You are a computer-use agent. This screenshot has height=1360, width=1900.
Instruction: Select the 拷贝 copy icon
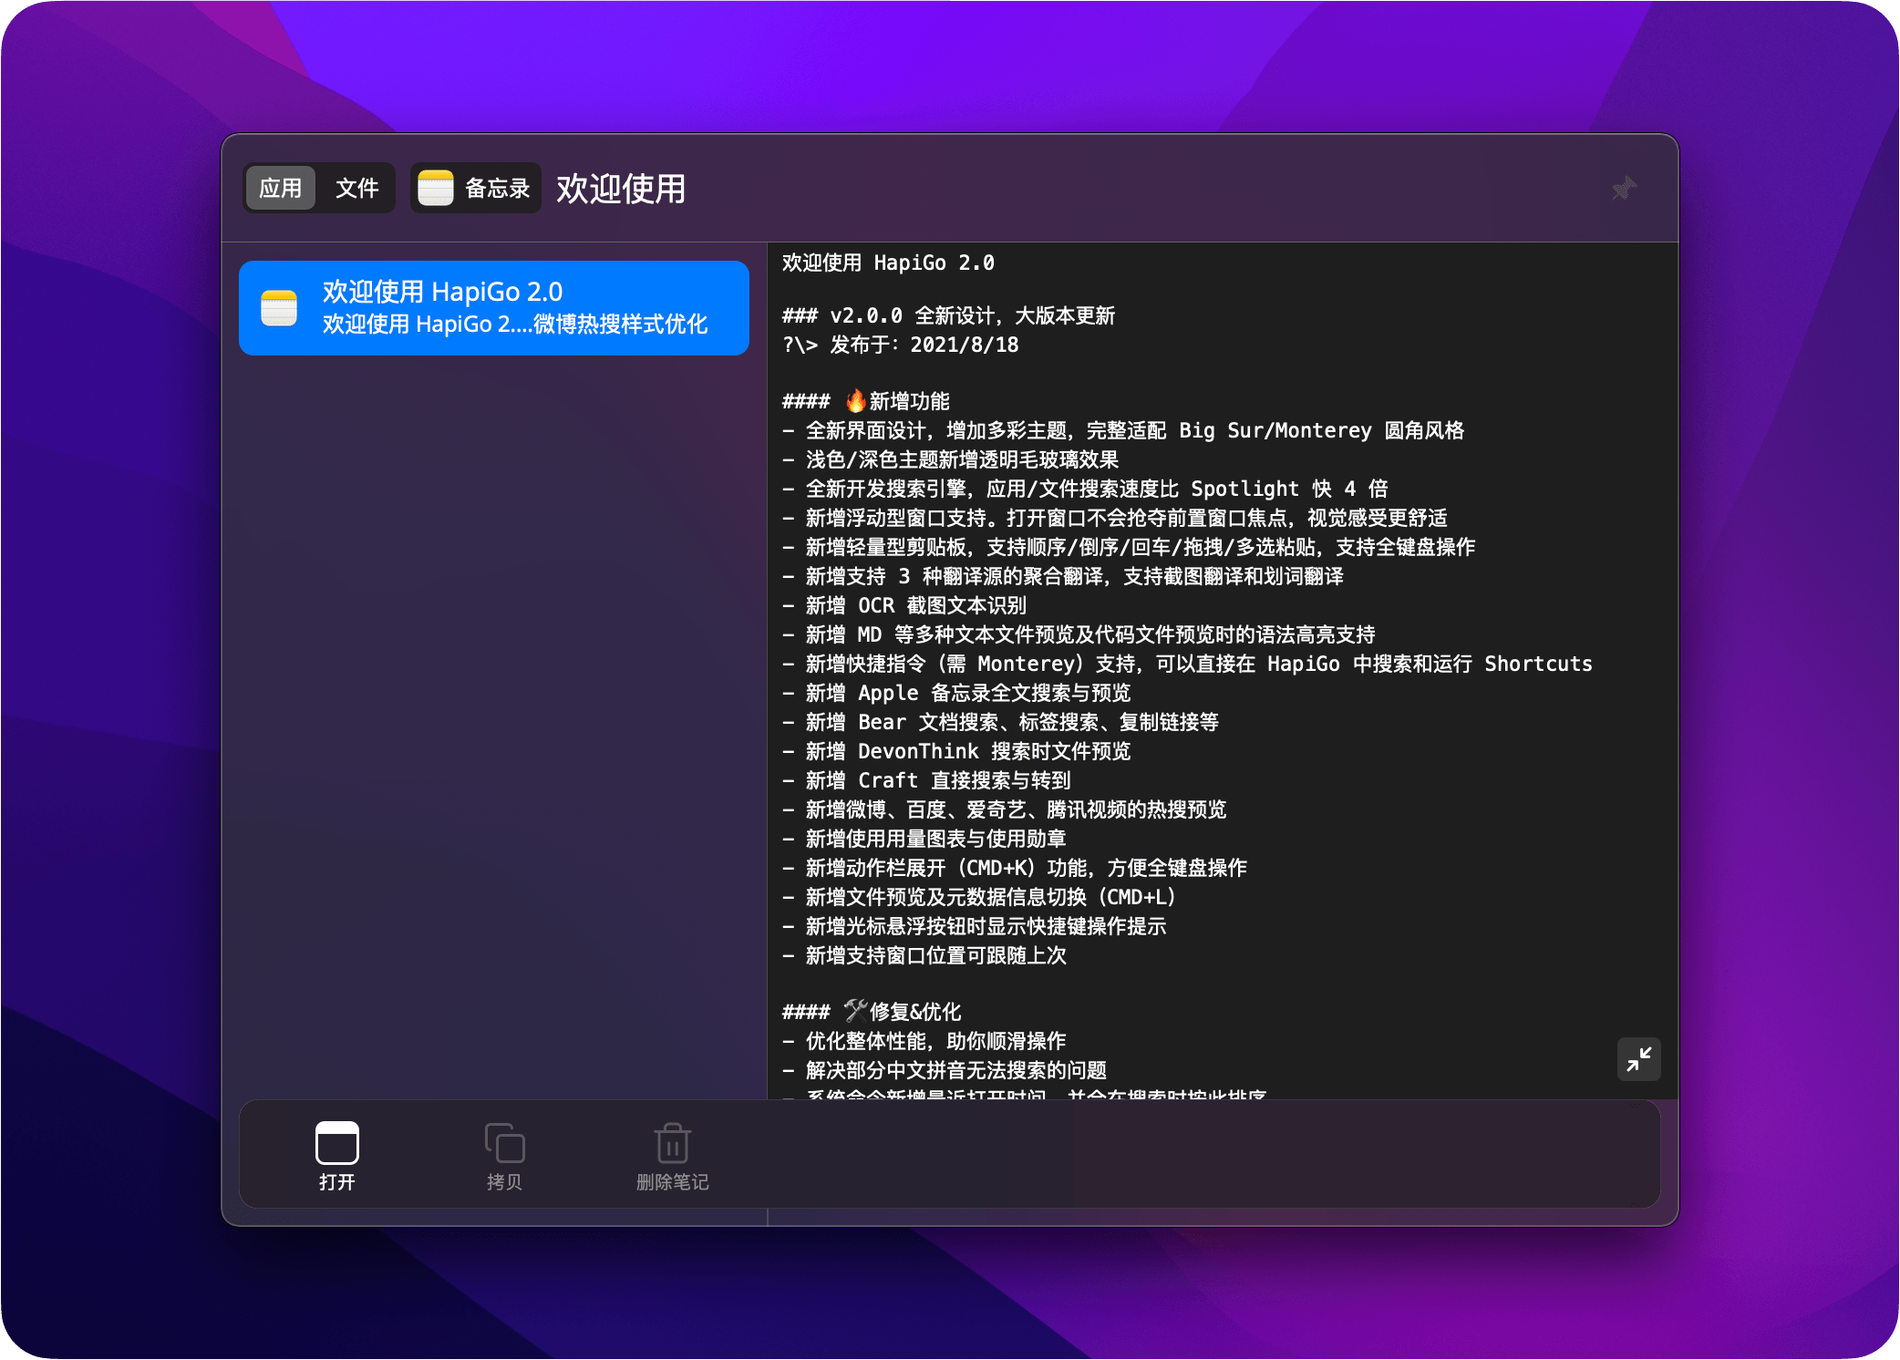coord(504,1143)
